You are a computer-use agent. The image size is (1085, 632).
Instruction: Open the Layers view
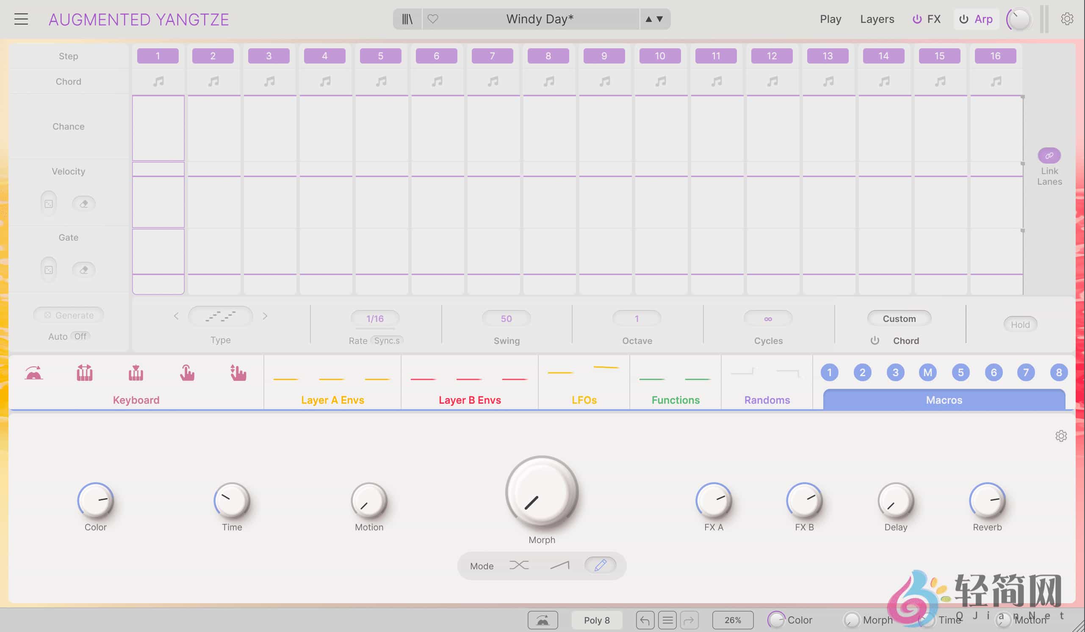click(877, 19)
